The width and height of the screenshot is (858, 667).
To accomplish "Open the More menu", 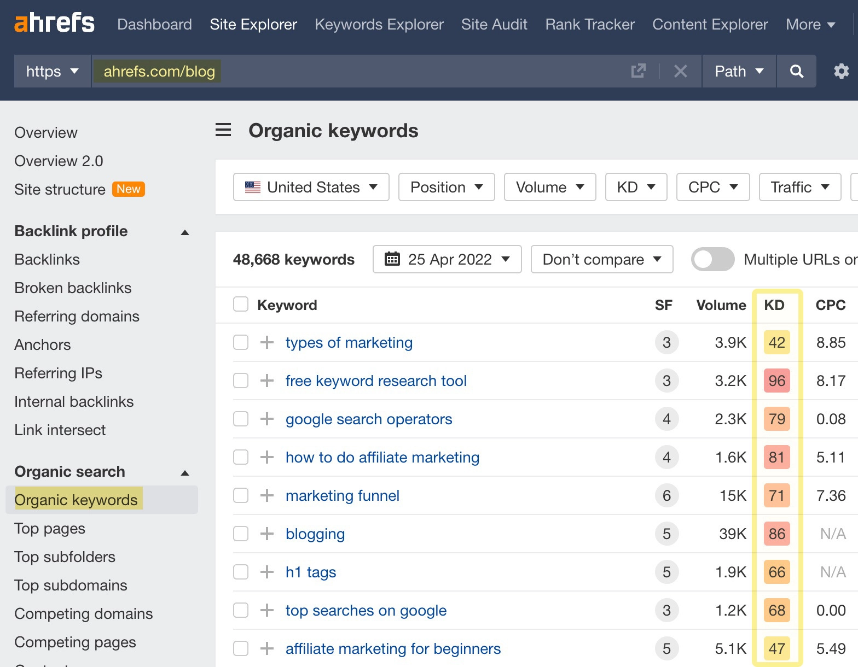I will coord(810,24).
